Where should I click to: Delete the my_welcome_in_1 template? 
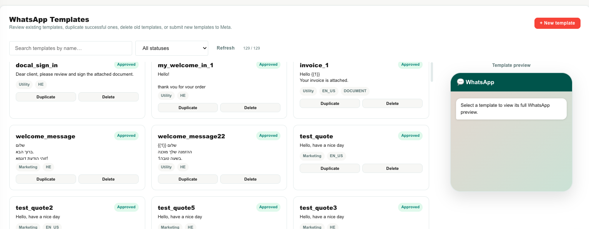pos(251,108)
